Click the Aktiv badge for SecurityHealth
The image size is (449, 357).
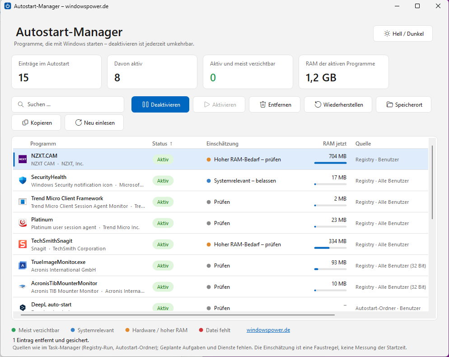tap(163, 180)
